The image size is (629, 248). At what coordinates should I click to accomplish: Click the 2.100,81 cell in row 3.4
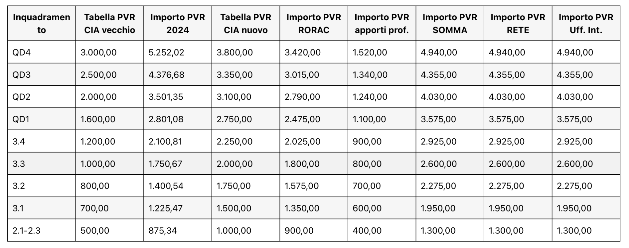[x=178, y=141]
